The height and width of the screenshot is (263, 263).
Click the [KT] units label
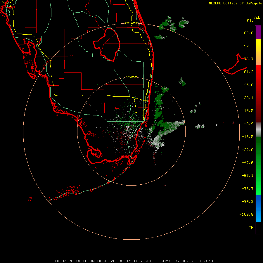[x=250, y=20]
